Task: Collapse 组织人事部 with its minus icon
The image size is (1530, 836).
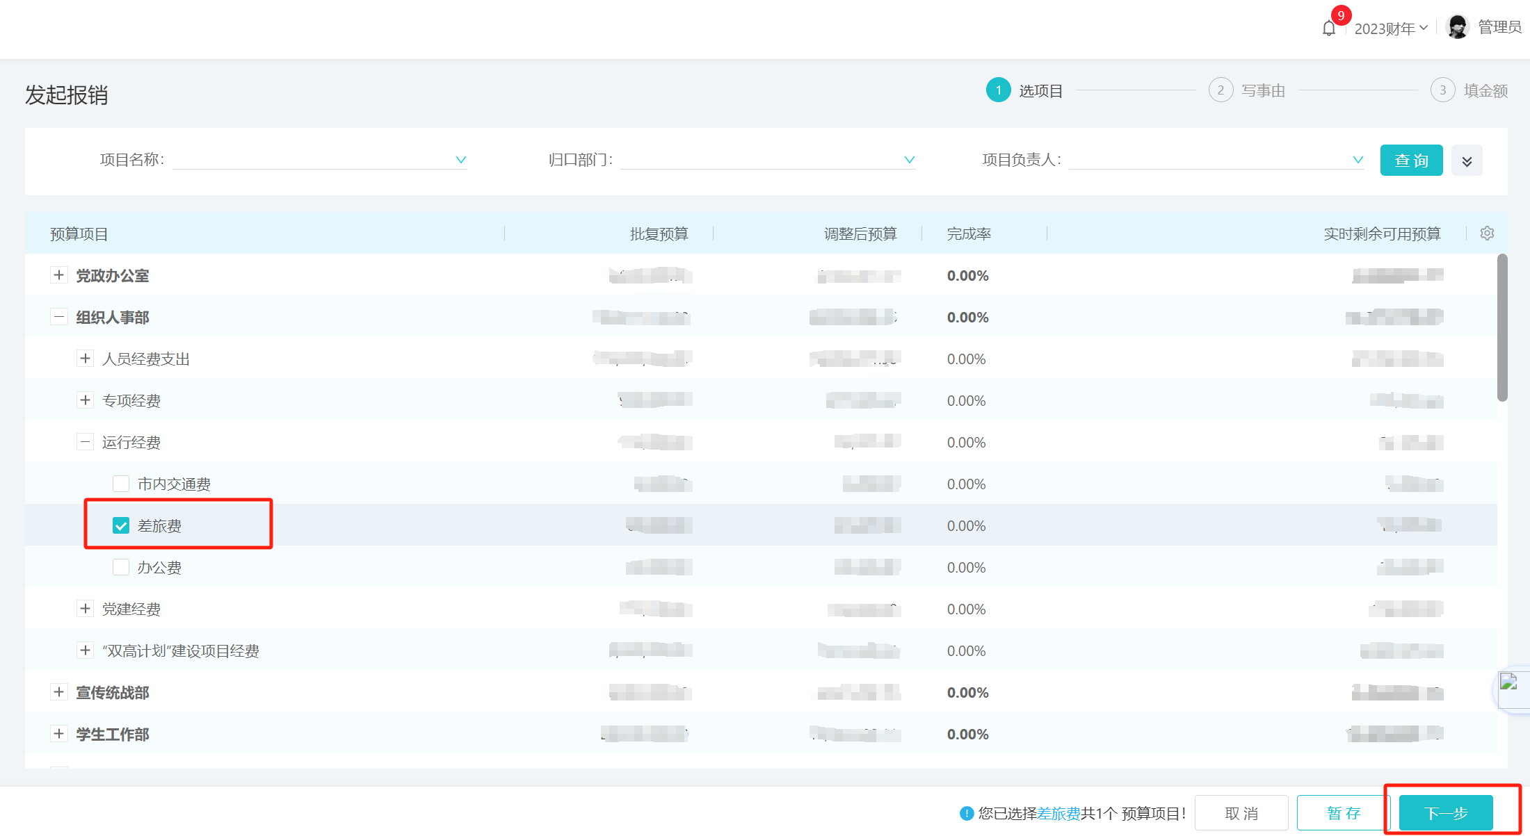Action: pos(59,317)
